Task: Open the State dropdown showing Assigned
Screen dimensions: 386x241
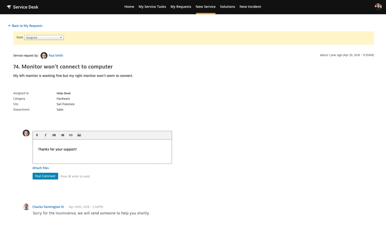Action: click(44, 37)
